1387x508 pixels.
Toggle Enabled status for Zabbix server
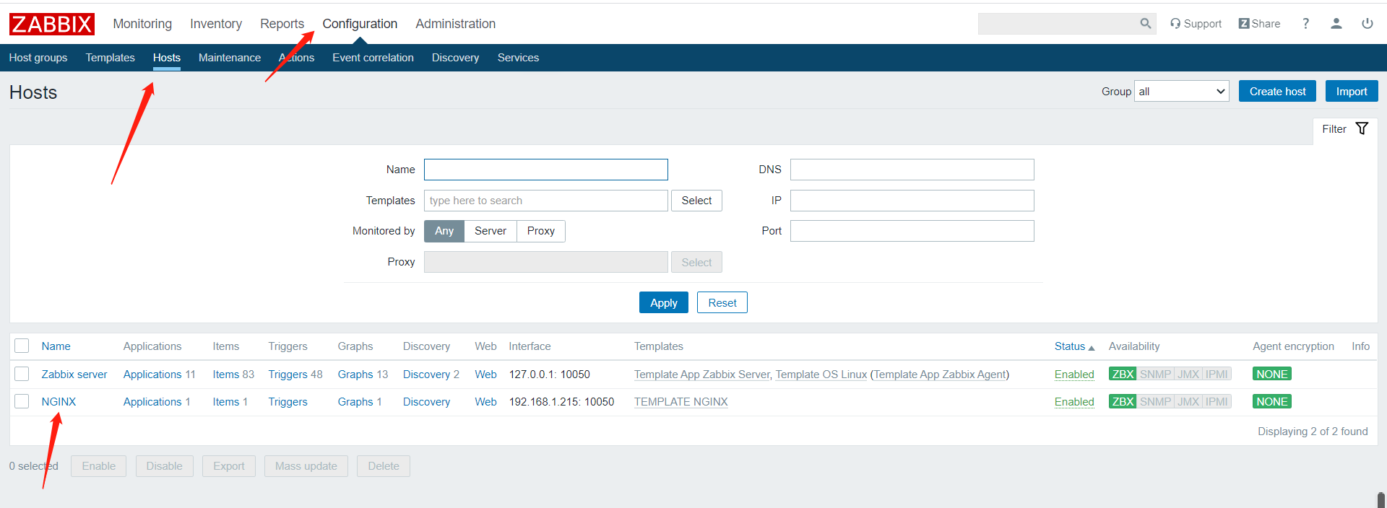[1074, 375]
